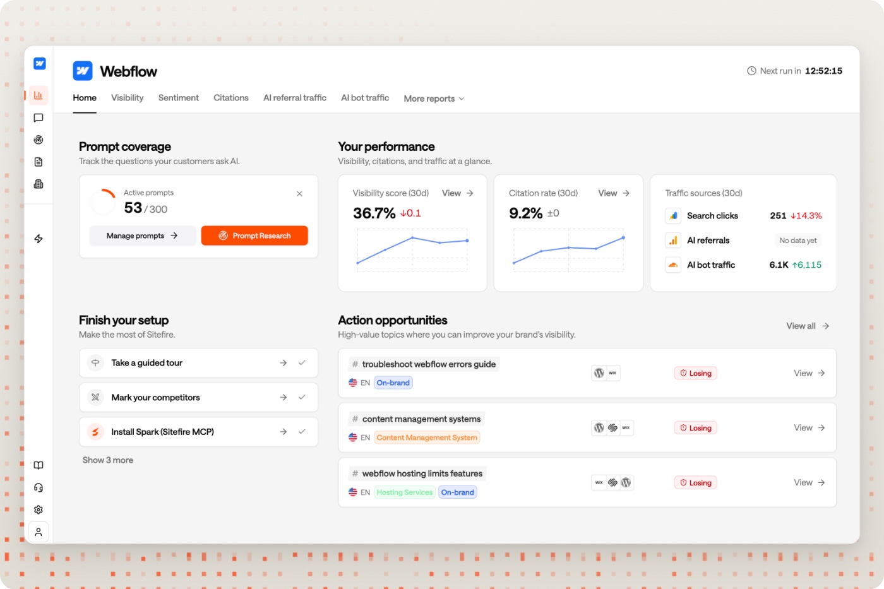
Task: Switch to the AI referral traffic tab
Action: (295, 98)
